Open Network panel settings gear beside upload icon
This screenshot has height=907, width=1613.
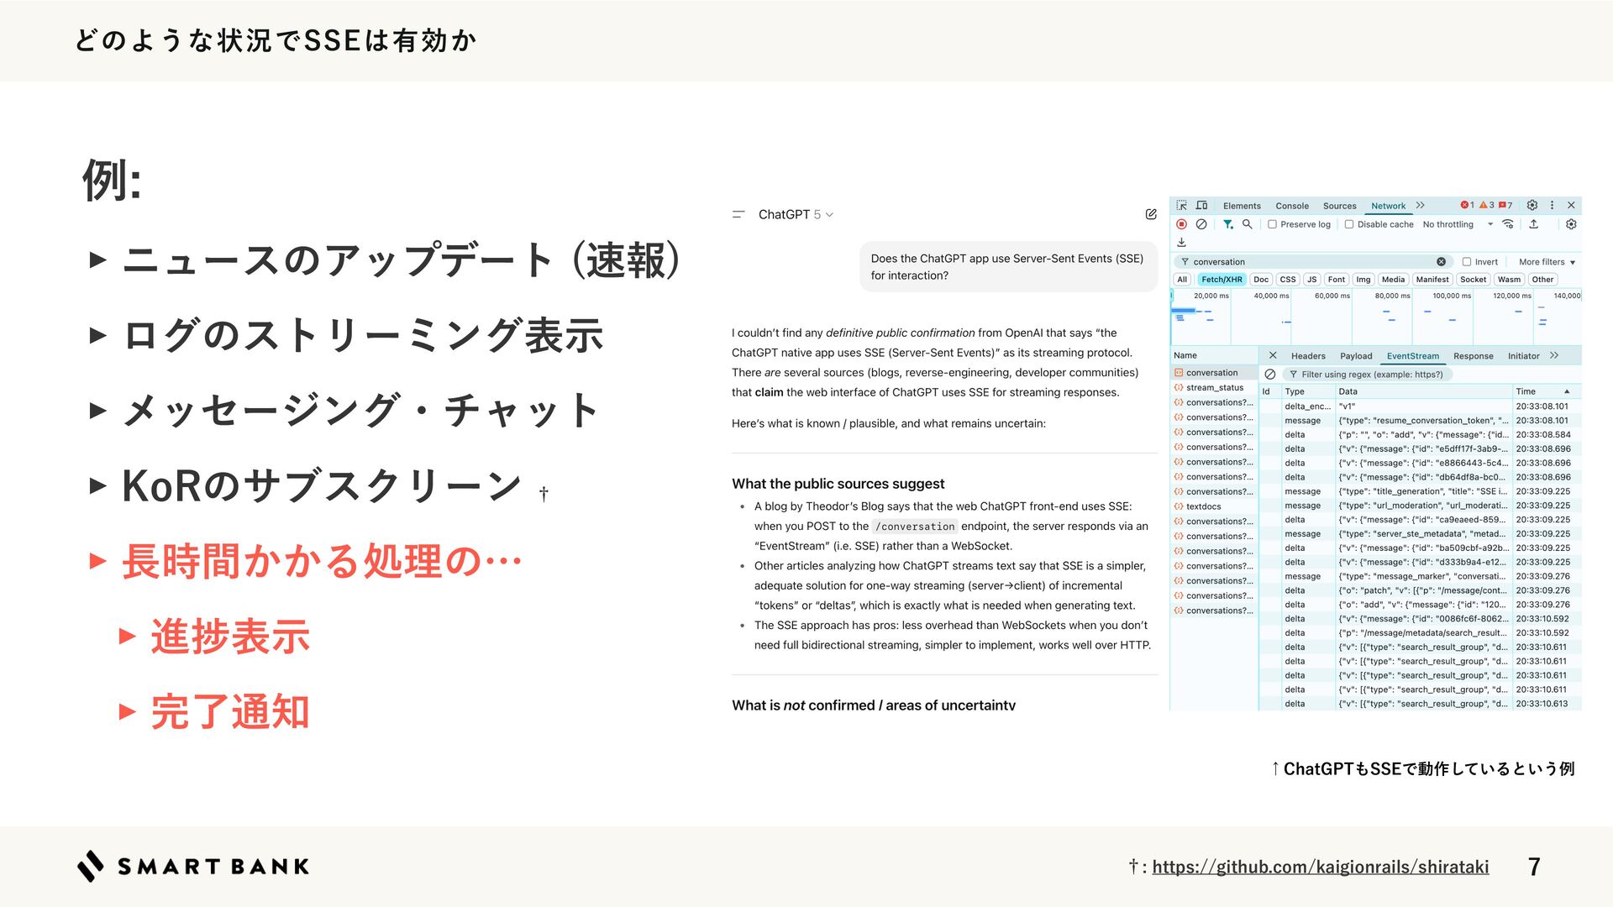(1571, 224)
